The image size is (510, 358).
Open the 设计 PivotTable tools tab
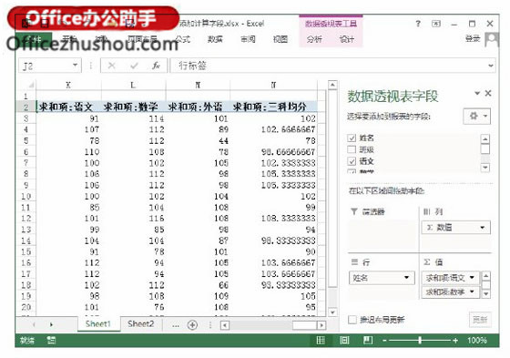pos(347,39)
